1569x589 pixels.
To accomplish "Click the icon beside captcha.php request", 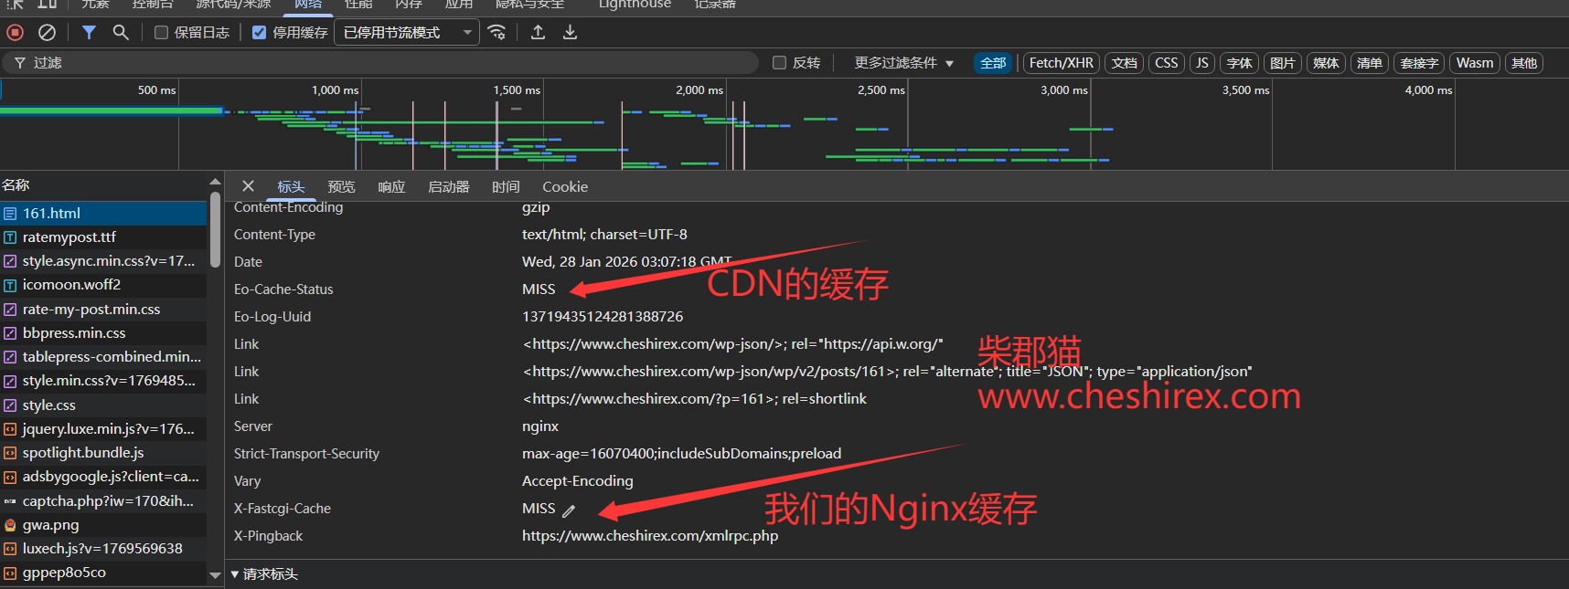I will coord(10,501).
